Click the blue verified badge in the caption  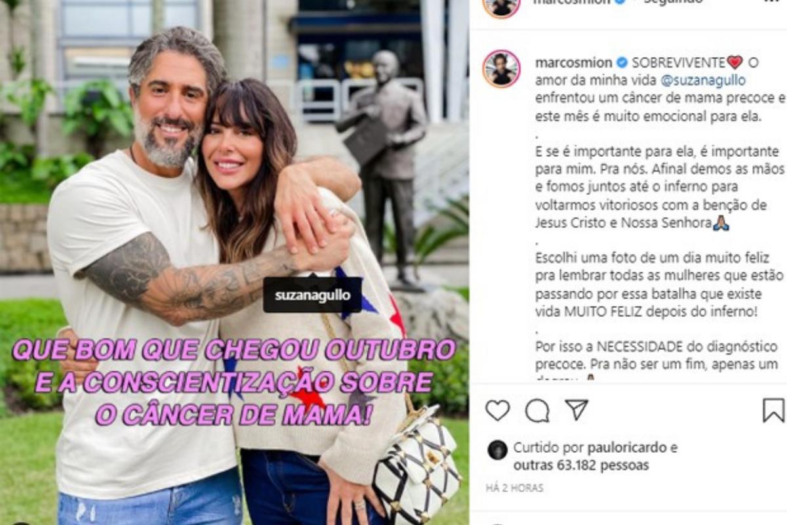(622, 63)
